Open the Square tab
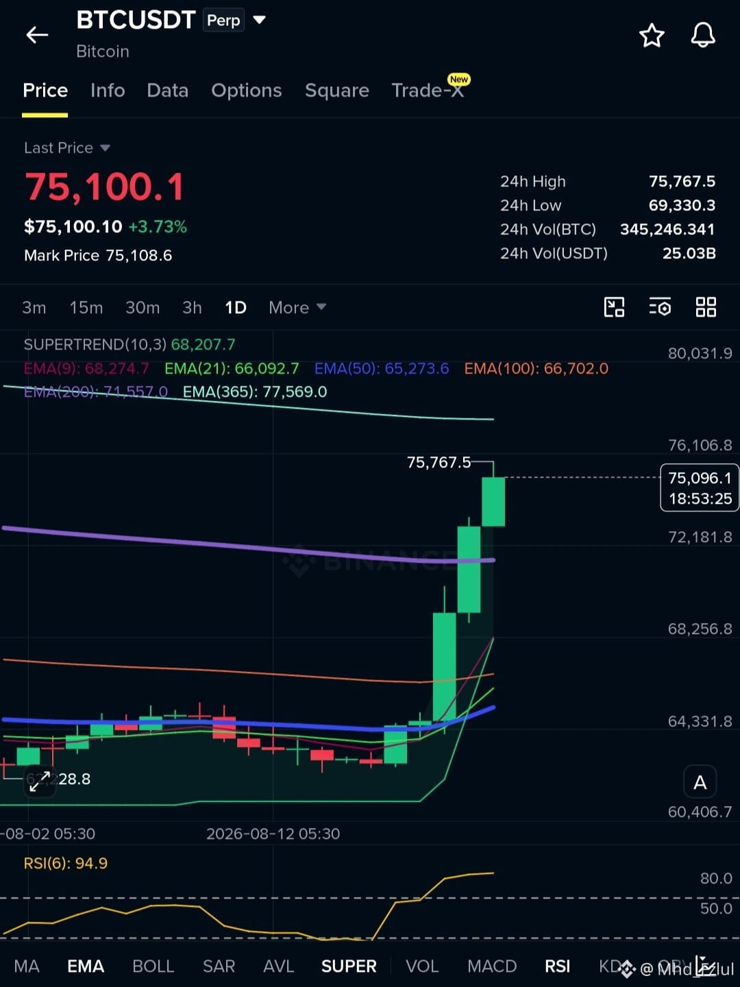 tap(336, 90)
